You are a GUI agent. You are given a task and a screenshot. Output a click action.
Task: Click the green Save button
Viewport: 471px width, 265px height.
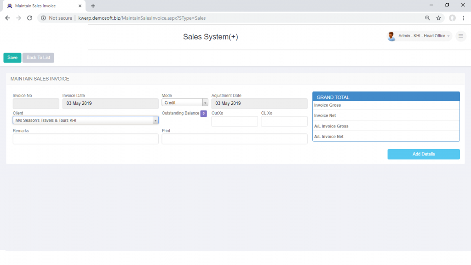[x=12, y=58]
